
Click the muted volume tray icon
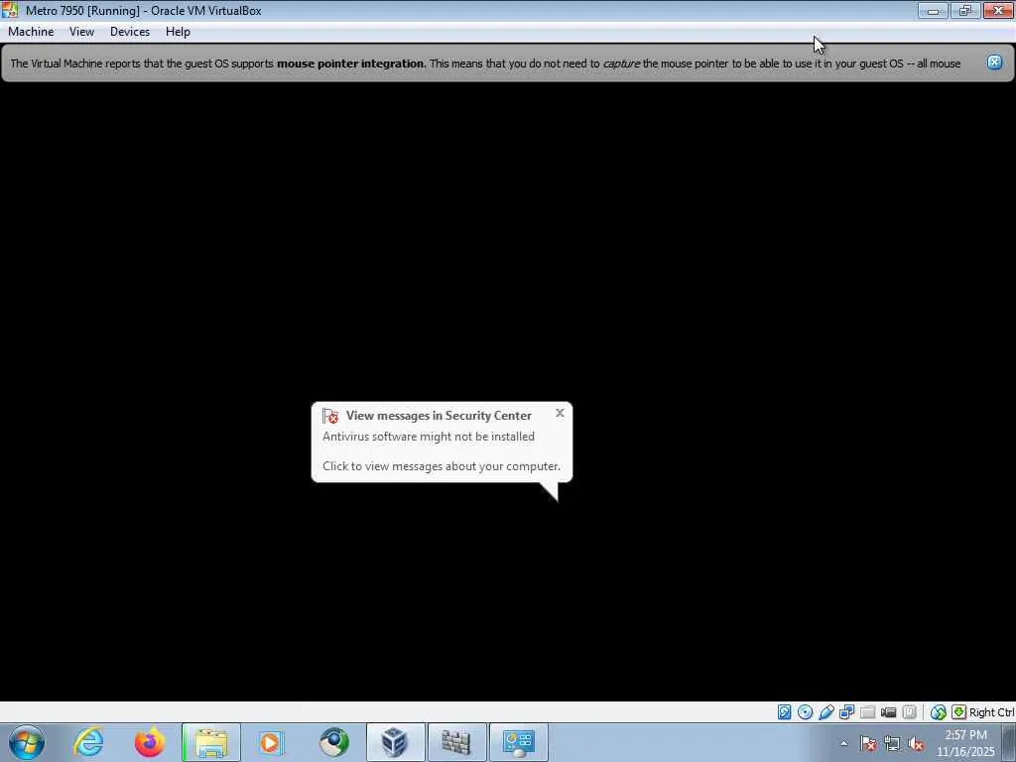click(x=916, y=744)
